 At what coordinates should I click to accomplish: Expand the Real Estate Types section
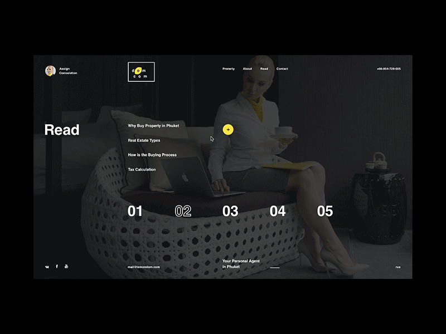[144, 140]
